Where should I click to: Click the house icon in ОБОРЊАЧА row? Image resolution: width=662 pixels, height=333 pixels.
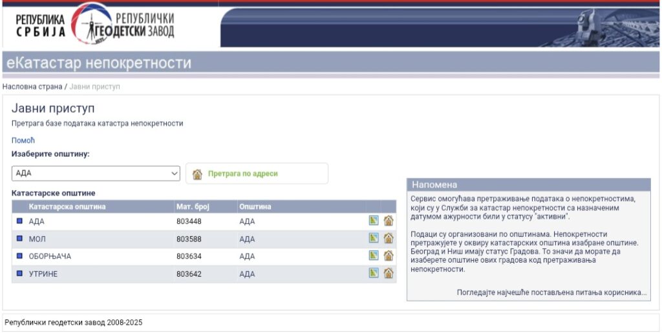389,256
